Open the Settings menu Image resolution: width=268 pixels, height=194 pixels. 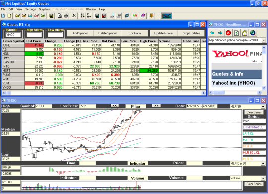[31, 9]
